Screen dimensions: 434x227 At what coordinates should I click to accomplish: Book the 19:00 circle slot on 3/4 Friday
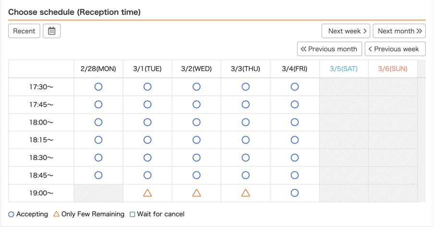coord(294,193)
